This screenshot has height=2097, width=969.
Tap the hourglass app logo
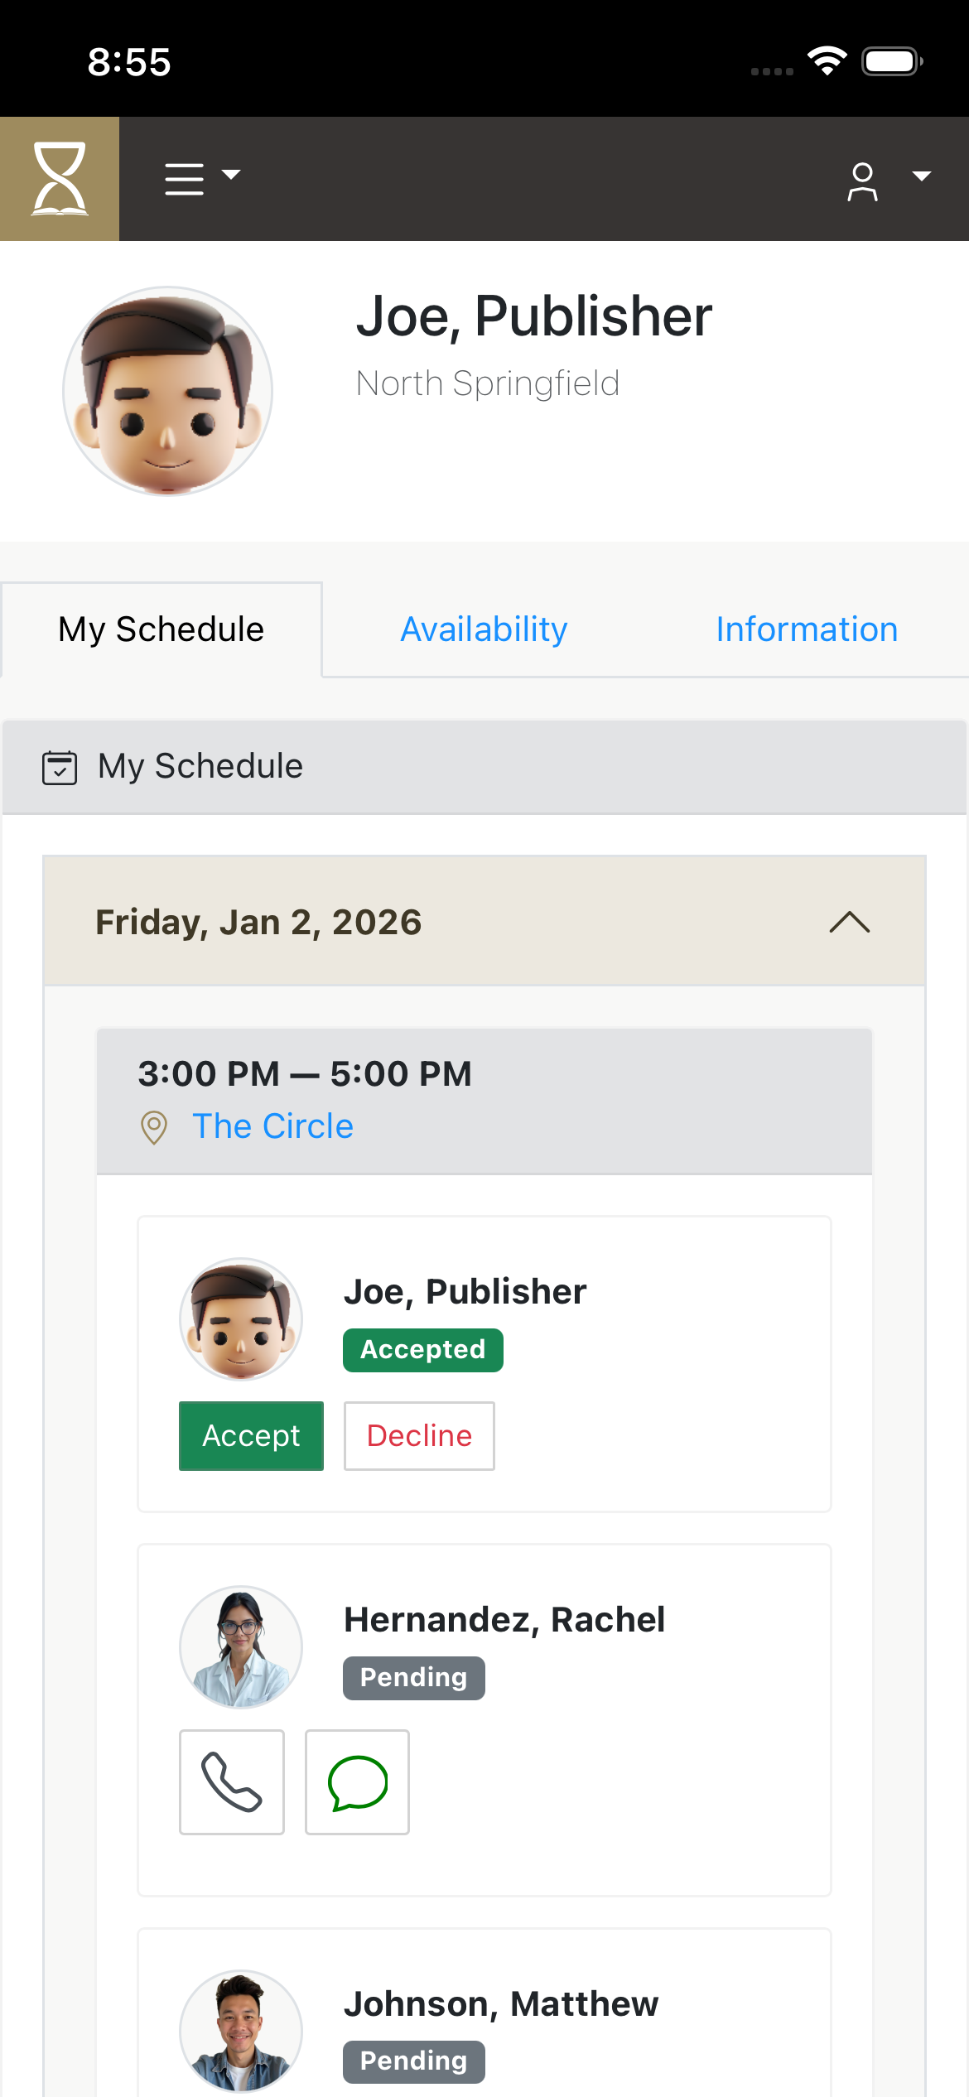[60, 179]
